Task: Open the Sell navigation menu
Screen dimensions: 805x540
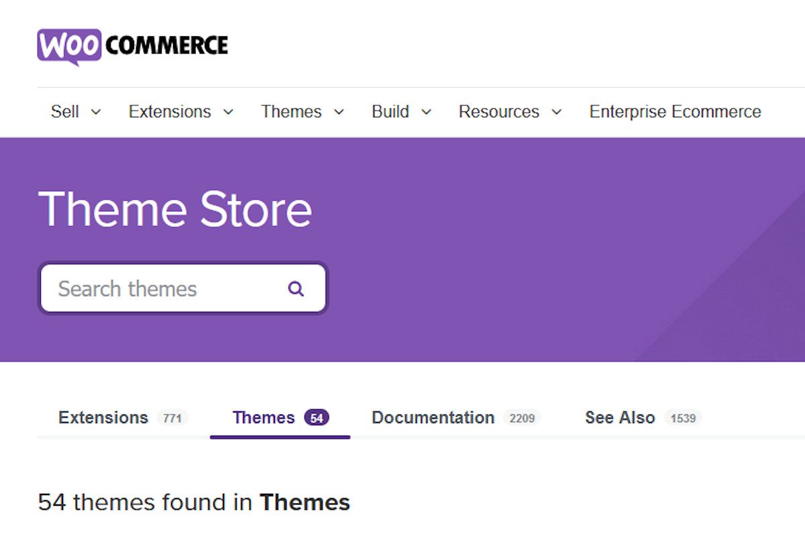Action: 65,111
